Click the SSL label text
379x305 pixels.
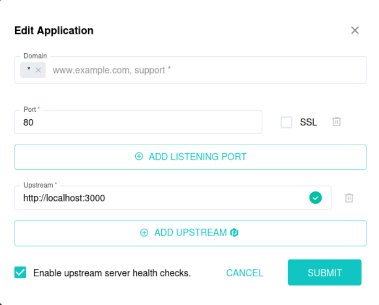click(x=309, y=122)
